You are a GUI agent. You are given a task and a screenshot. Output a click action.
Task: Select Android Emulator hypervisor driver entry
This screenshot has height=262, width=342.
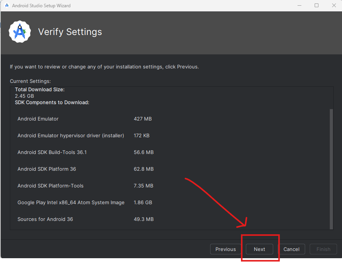[x=71, y=136]
